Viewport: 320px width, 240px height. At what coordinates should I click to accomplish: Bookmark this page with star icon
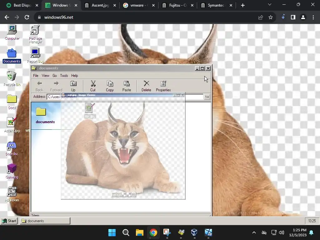coord(271,17)
